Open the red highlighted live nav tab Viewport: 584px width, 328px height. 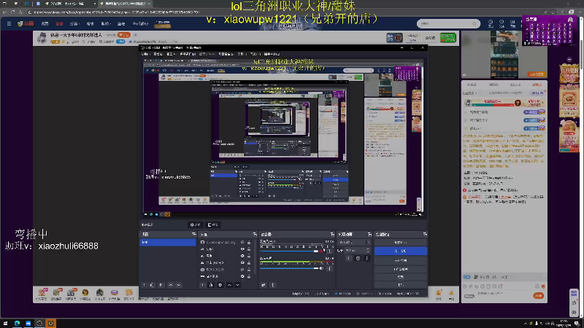59,24
